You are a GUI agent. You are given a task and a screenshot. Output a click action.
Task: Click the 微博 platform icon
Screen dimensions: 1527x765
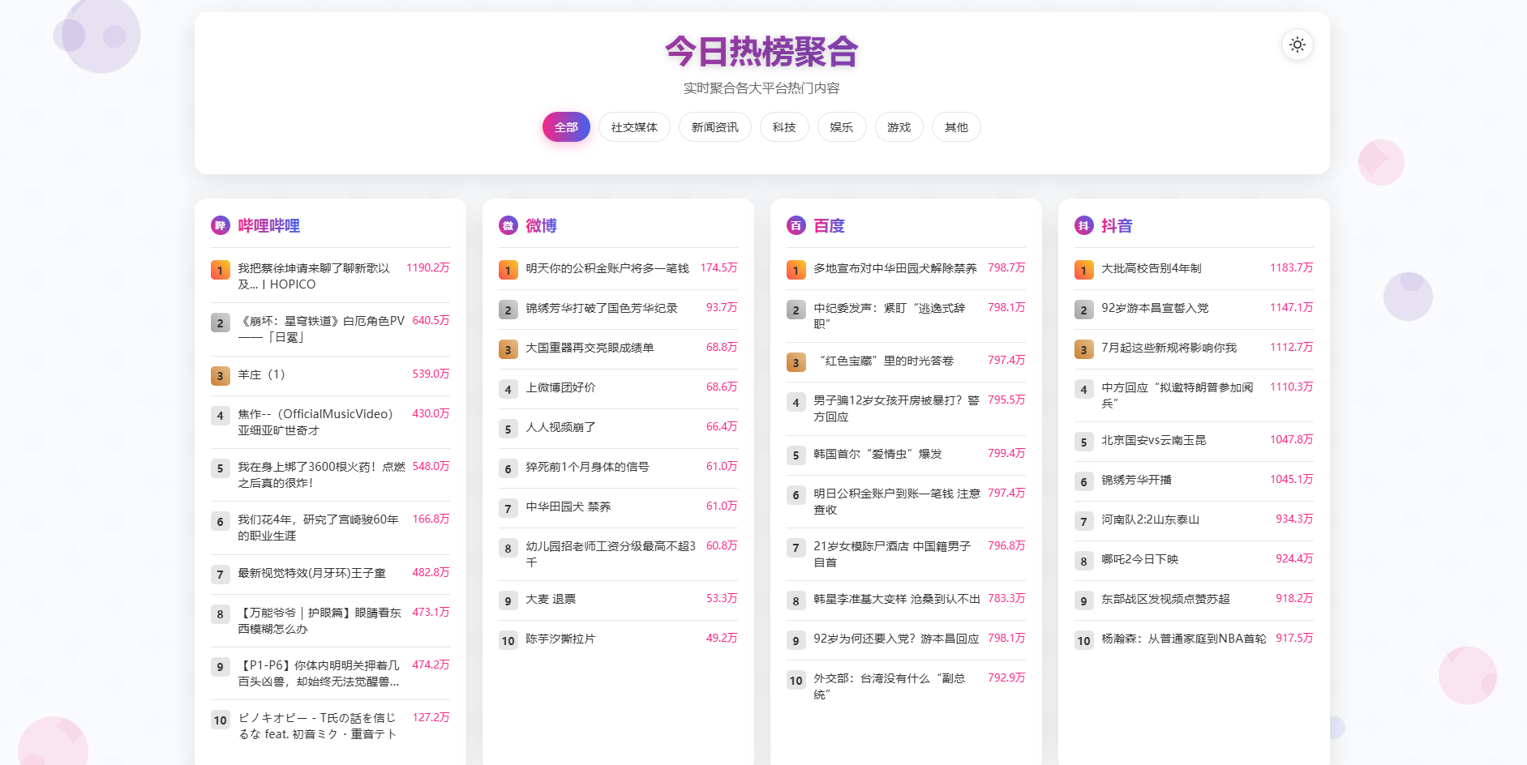pos(508,225)
